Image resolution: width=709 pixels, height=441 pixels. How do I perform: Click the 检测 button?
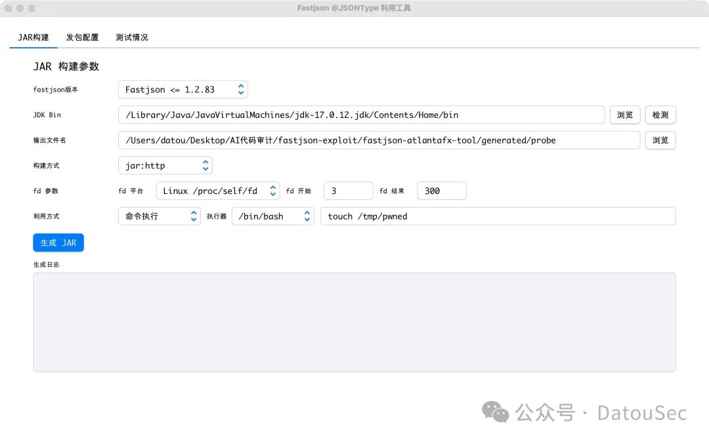coord(660,115)
